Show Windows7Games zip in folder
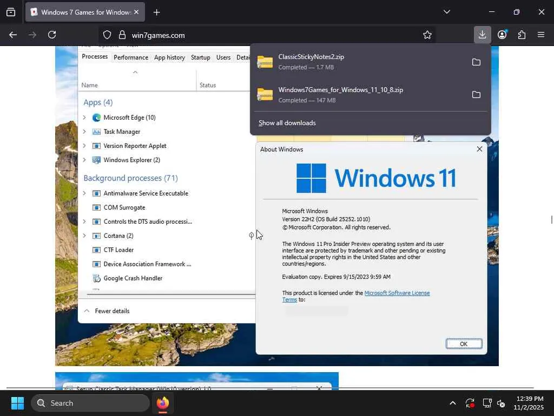554x416 pixels. pyautogui.click(x=476, y=95)
